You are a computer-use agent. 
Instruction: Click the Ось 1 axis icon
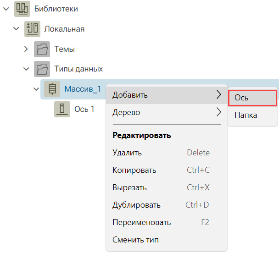point(62,109)
